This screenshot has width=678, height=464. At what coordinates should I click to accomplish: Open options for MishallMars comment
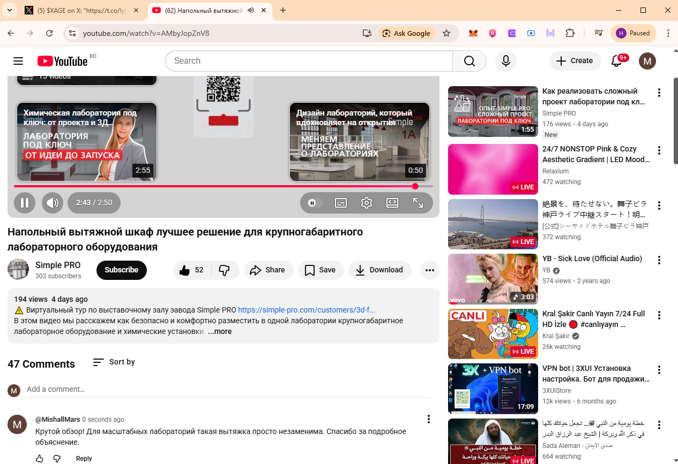click(x=429, y=419)
